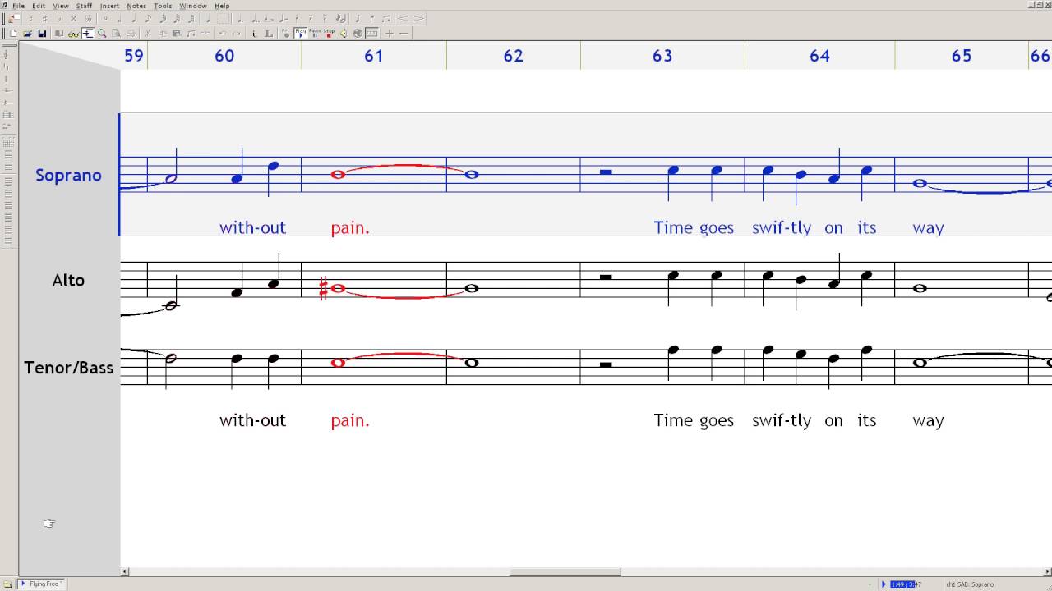
Task: Select the edit mode staff icon
Action: click(x=87, y=34)
